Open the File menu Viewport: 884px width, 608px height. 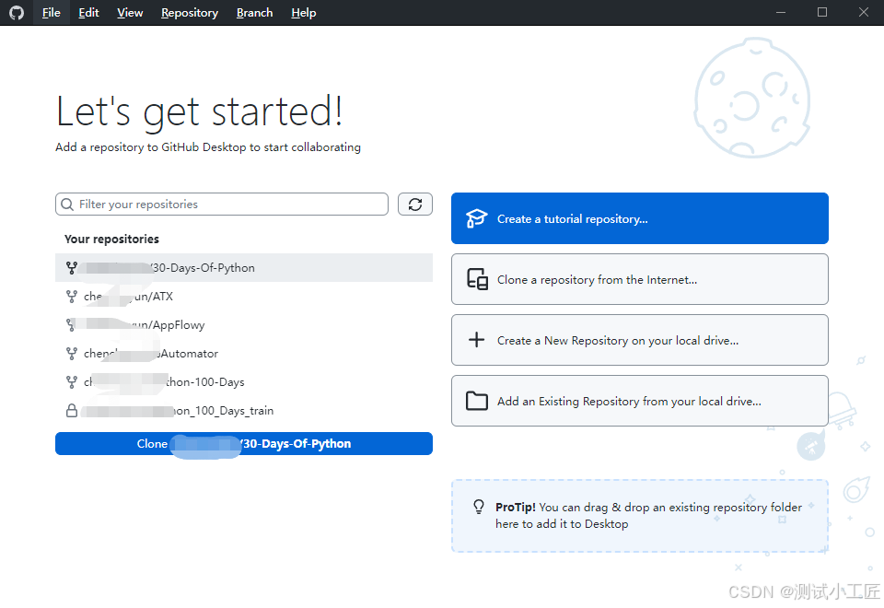(51, 12)
